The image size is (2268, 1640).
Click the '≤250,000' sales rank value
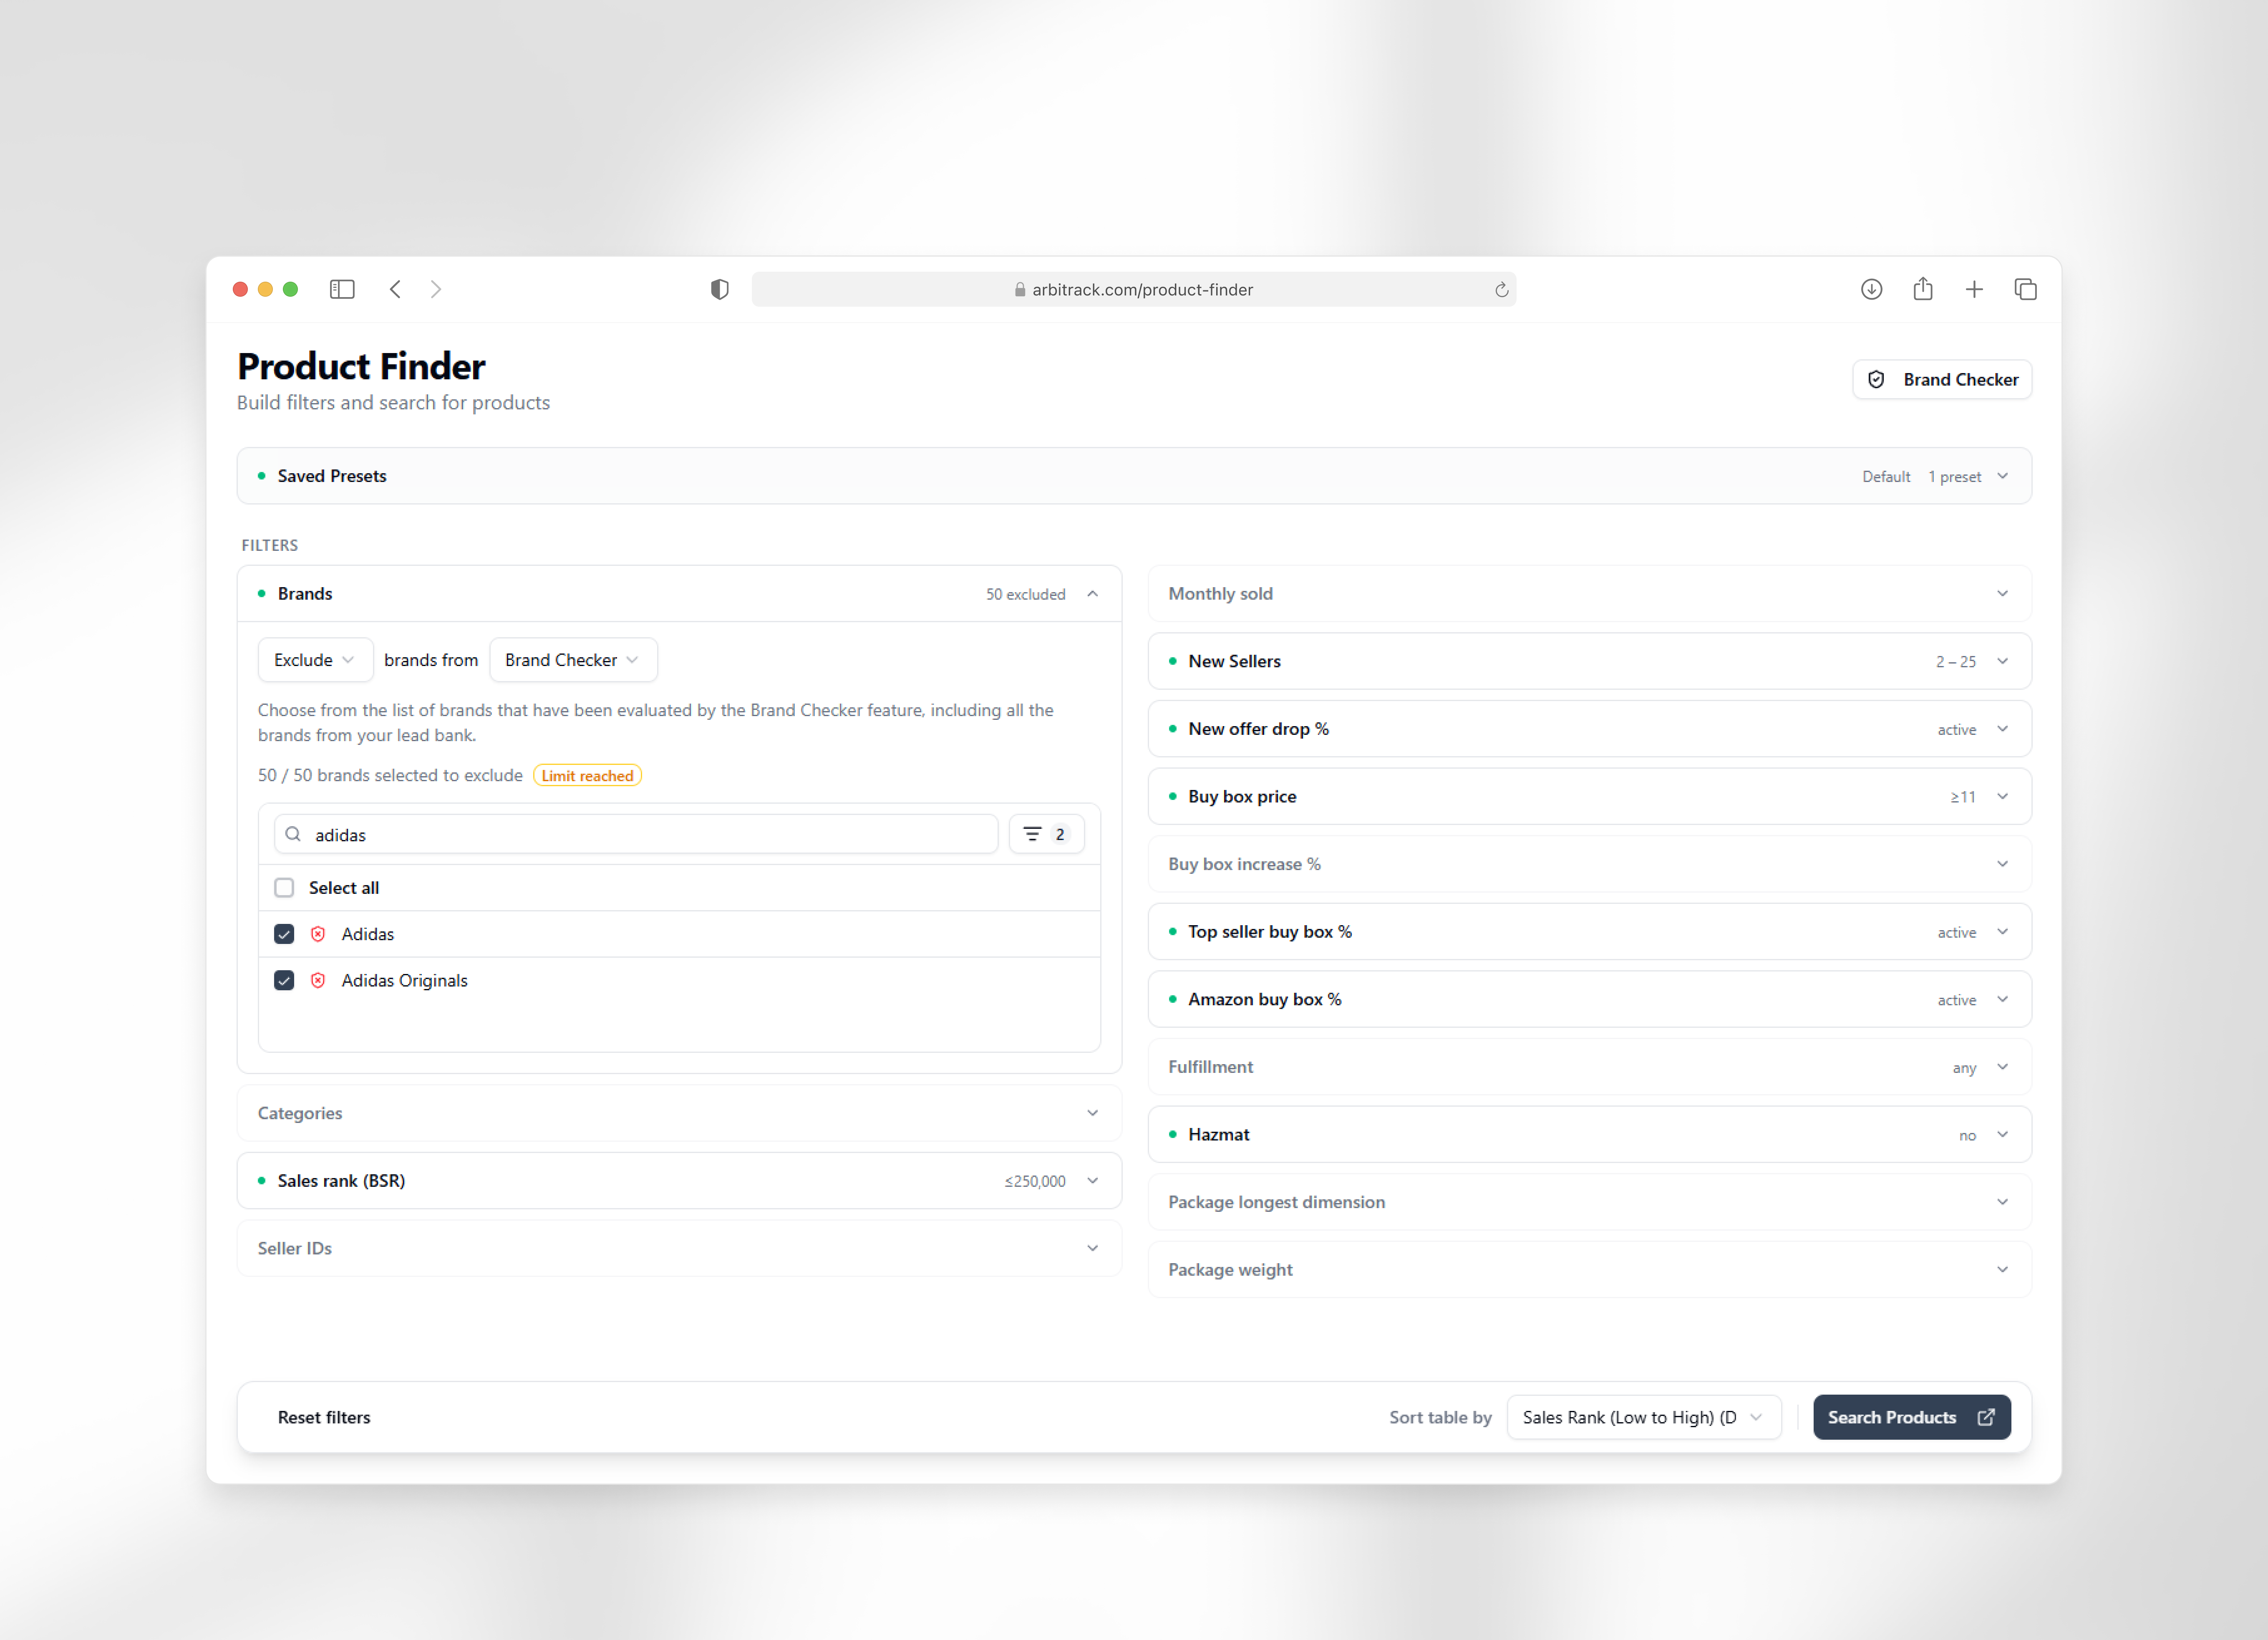pyautogui.click(x=1035, y=1182)
